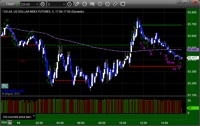Click the 93.700 price axis label
The image size is (200, 126).
(x=192, y=24)
